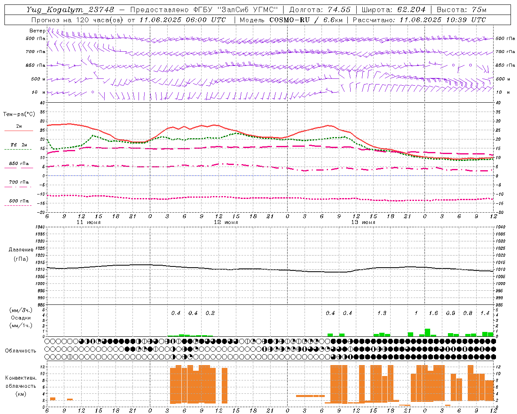The width and height of the screenshot is (517, 414).
Task: Click the Прогноз на 120 часа(ов) text
Action: tap(78, 20)
